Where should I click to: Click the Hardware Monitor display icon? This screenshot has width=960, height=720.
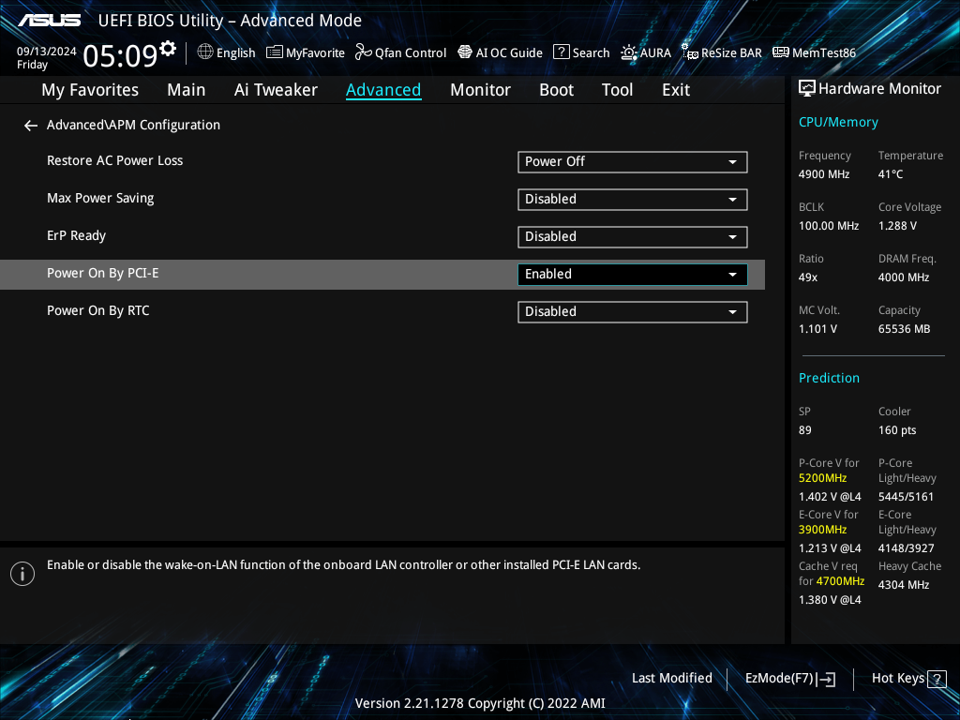[x=807, y=89]
